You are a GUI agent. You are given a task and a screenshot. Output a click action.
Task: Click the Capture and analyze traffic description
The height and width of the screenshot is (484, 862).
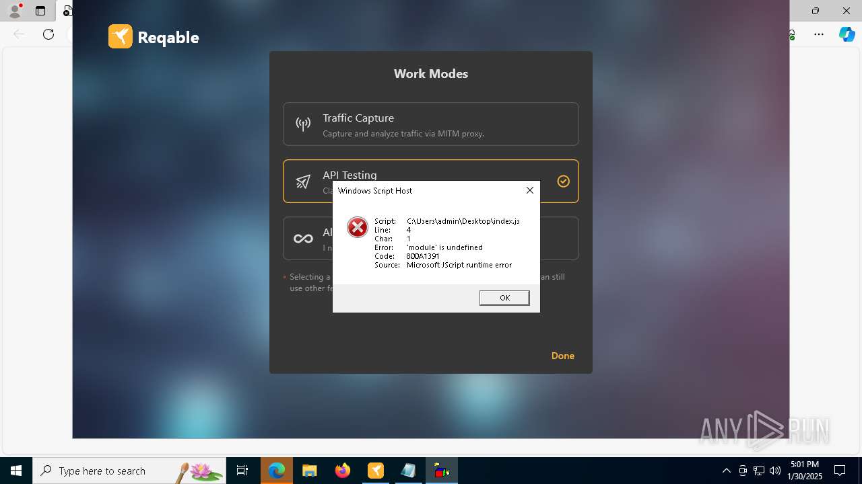tap(403, 133)
